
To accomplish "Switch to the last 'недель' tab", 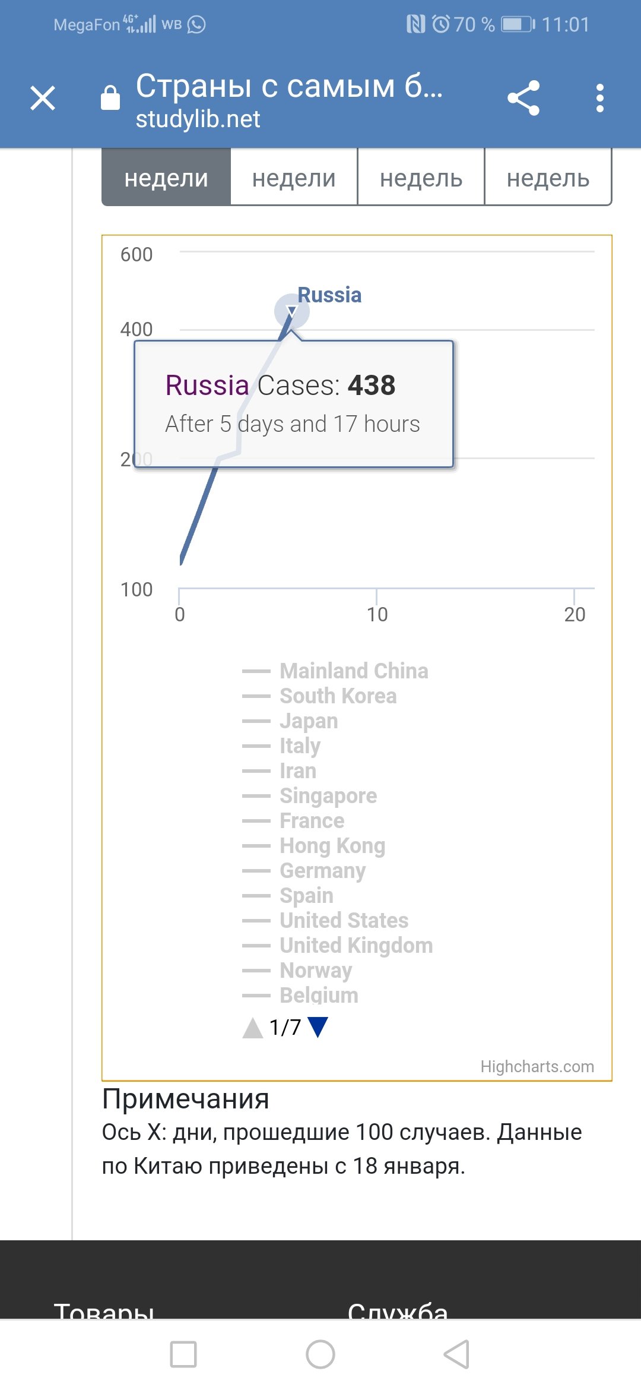I will tap(548, 178).
